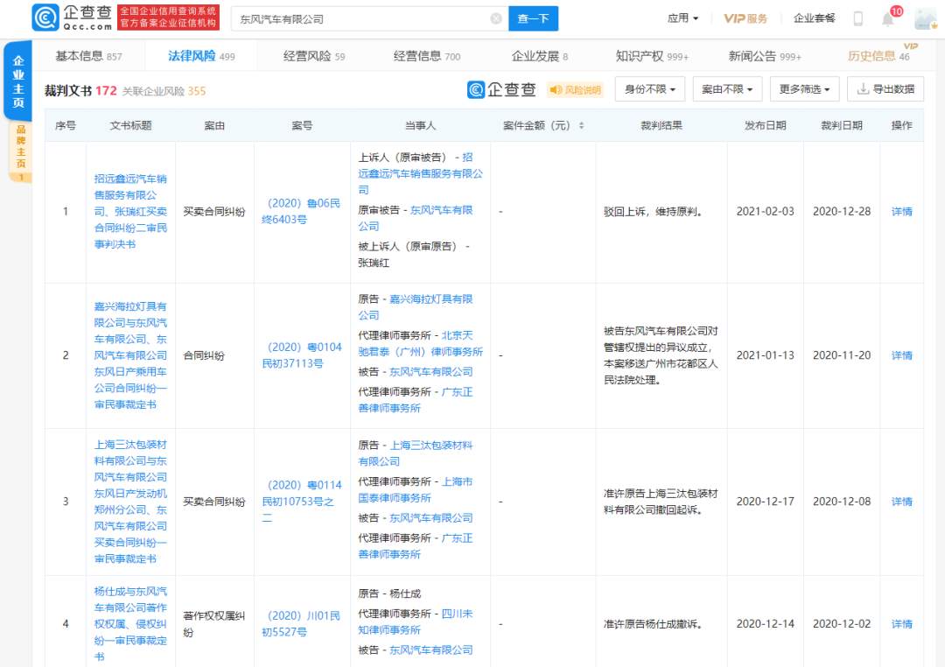945x667 pixels.
Task: Open the 企业套餐 link
Action: pos(815,18)
